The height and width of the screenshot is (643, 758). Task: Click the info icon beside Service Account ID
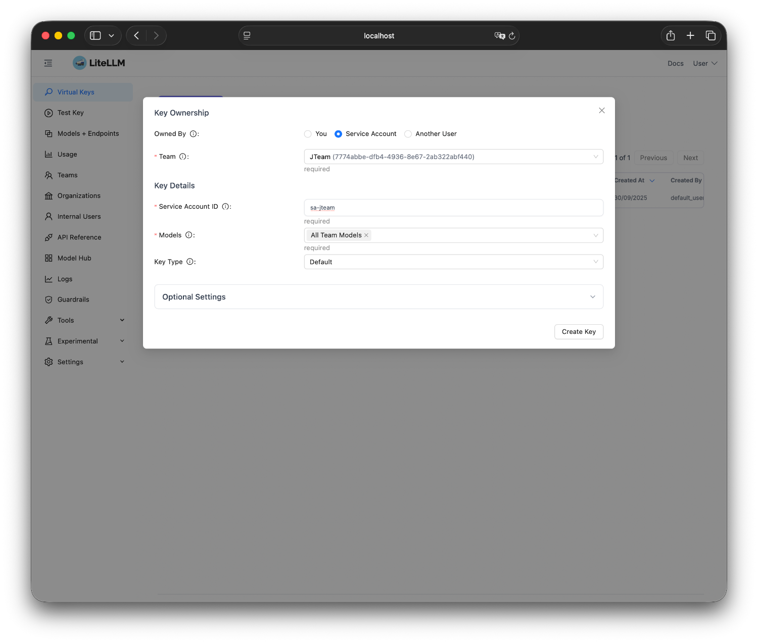225,207
